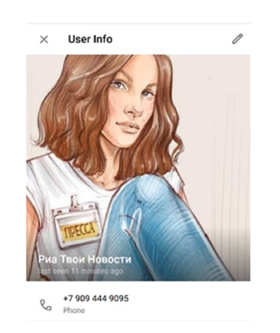Click the contact name Риа Твои Новости
280x333 pixels.
point(85,259)
